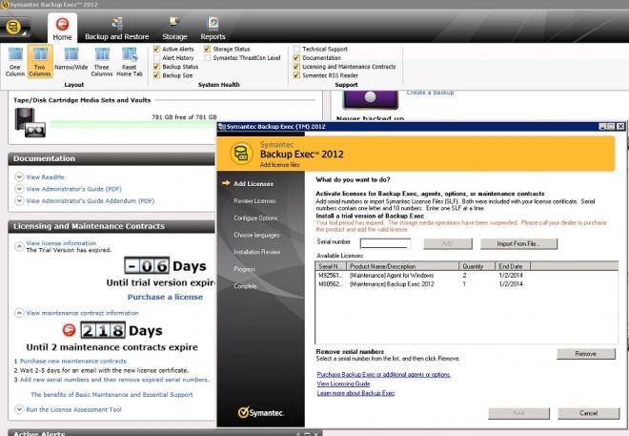Toggle the Symantec RSS Reader checkbox

(296, 75)
